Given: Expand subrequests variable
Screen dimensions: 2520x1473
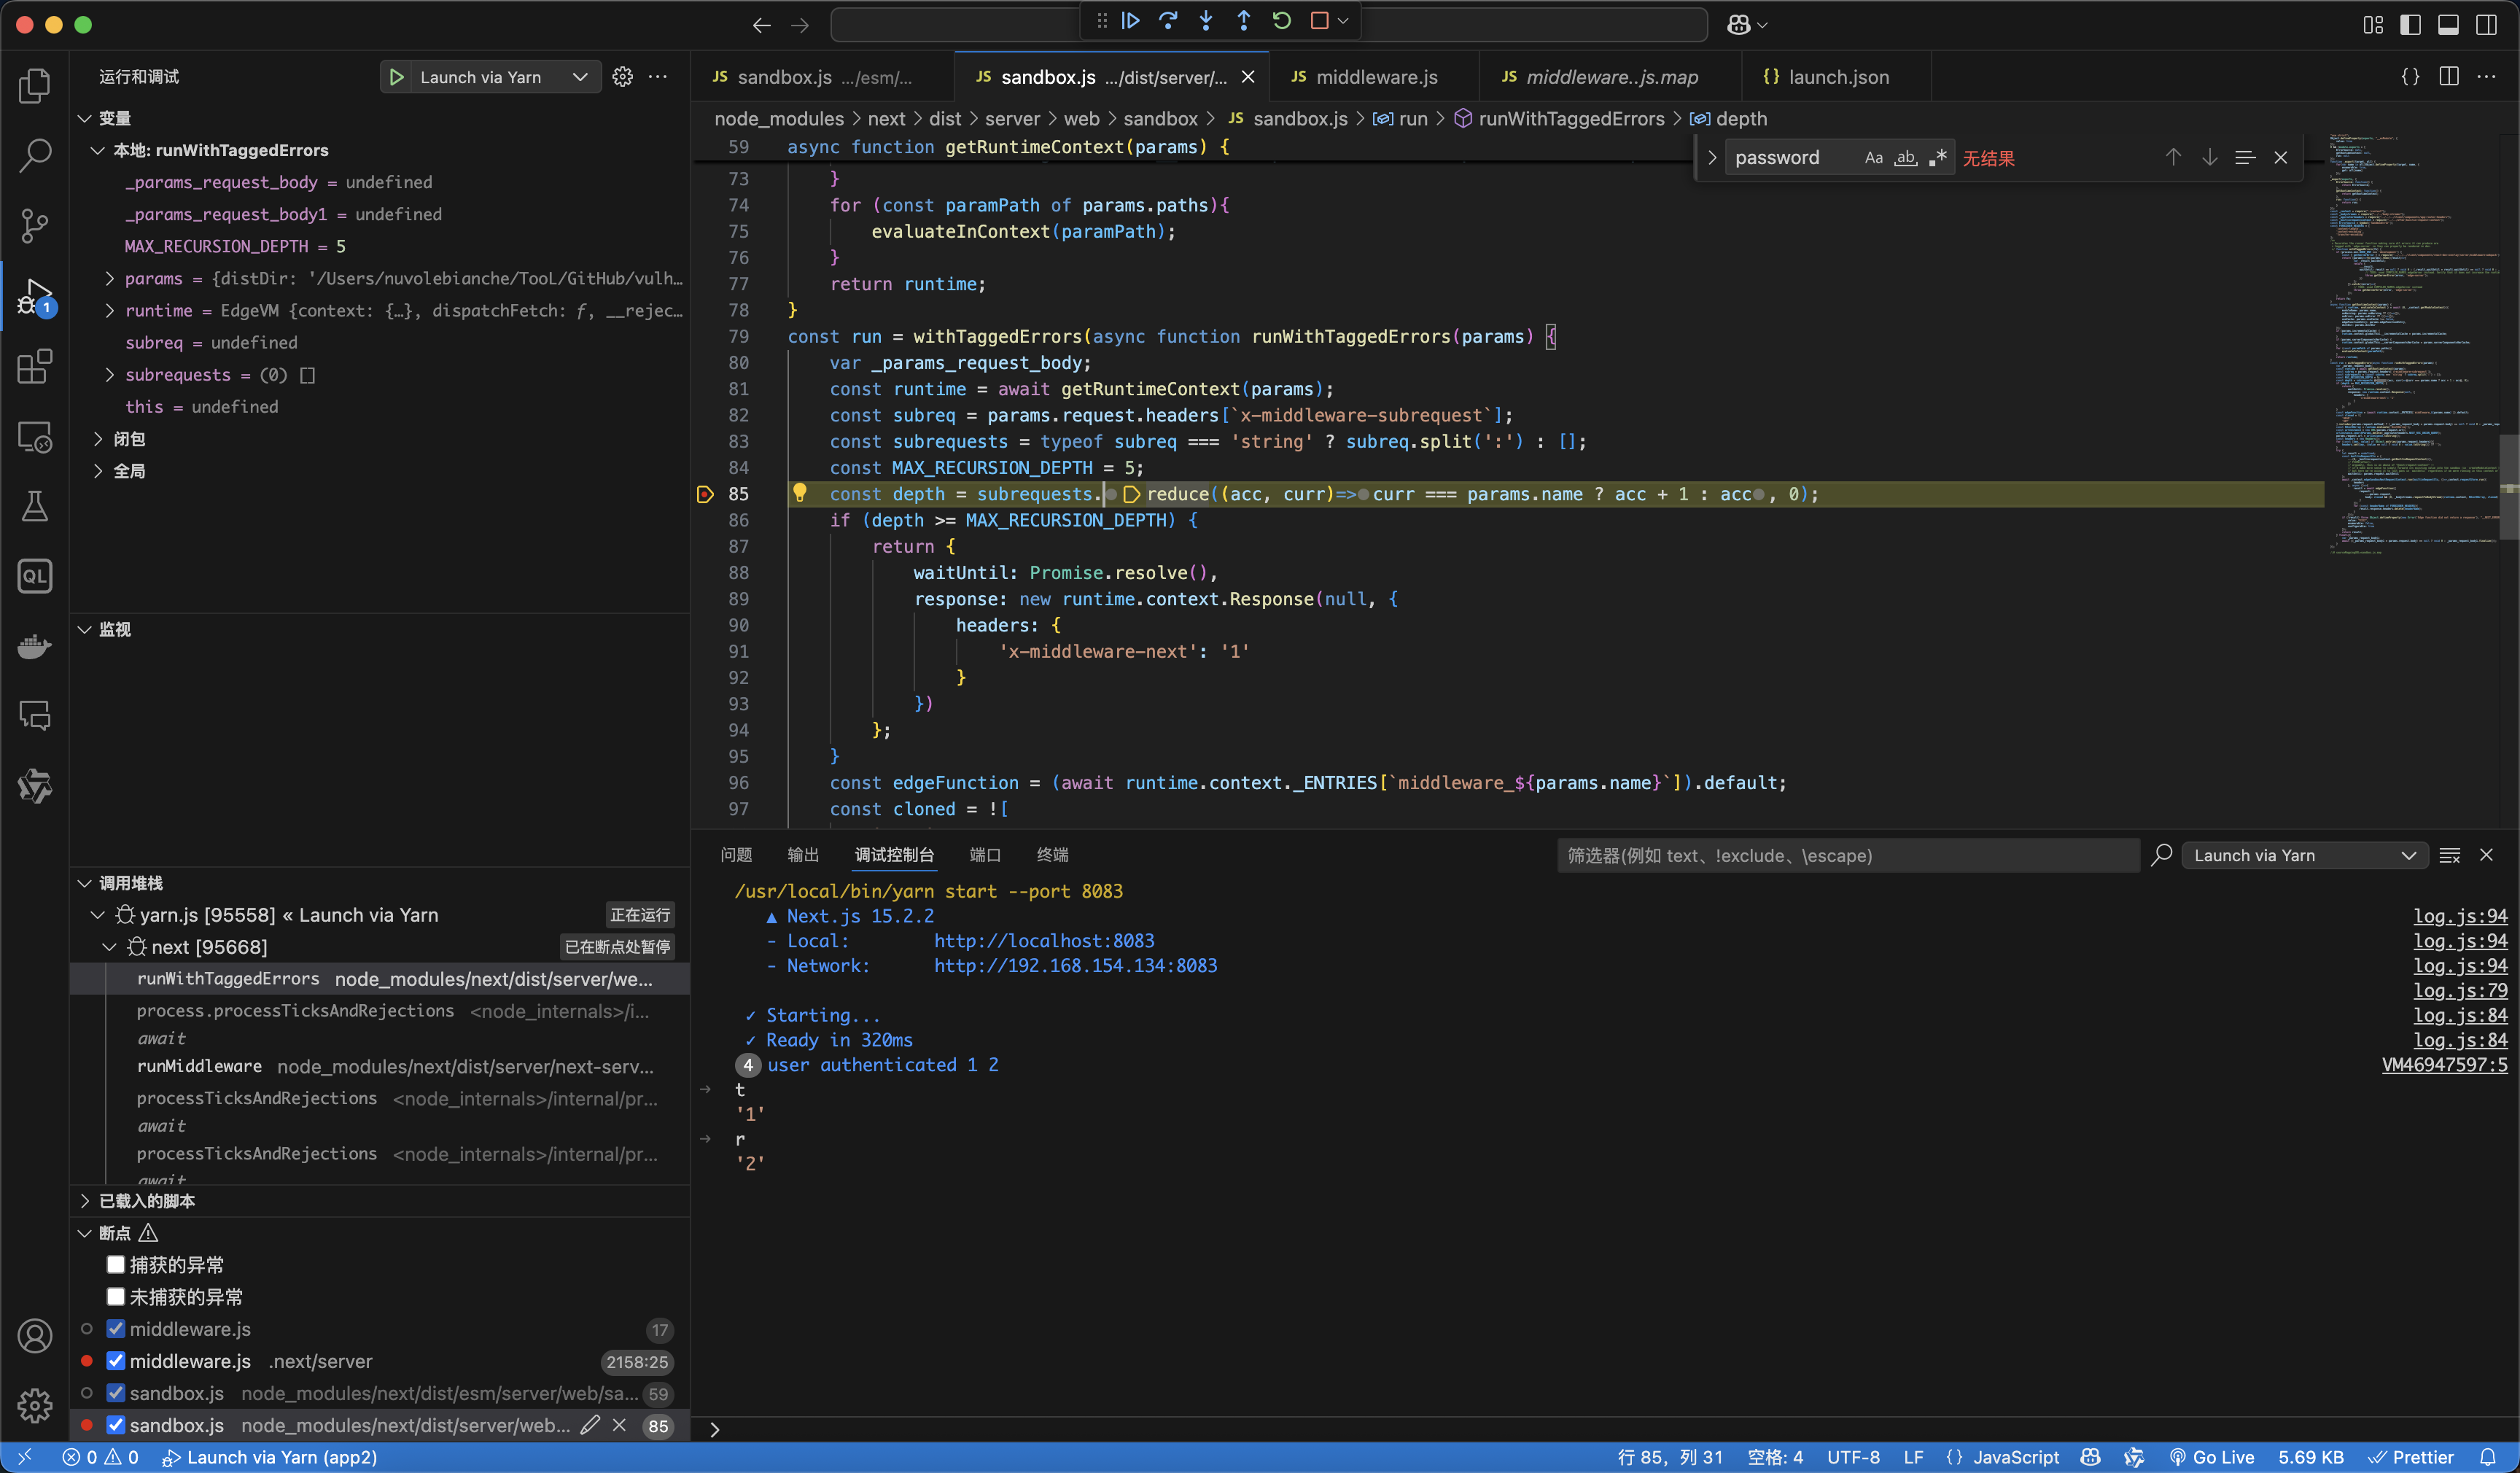Looking at the screenshot, I should (x=110, y=375).
